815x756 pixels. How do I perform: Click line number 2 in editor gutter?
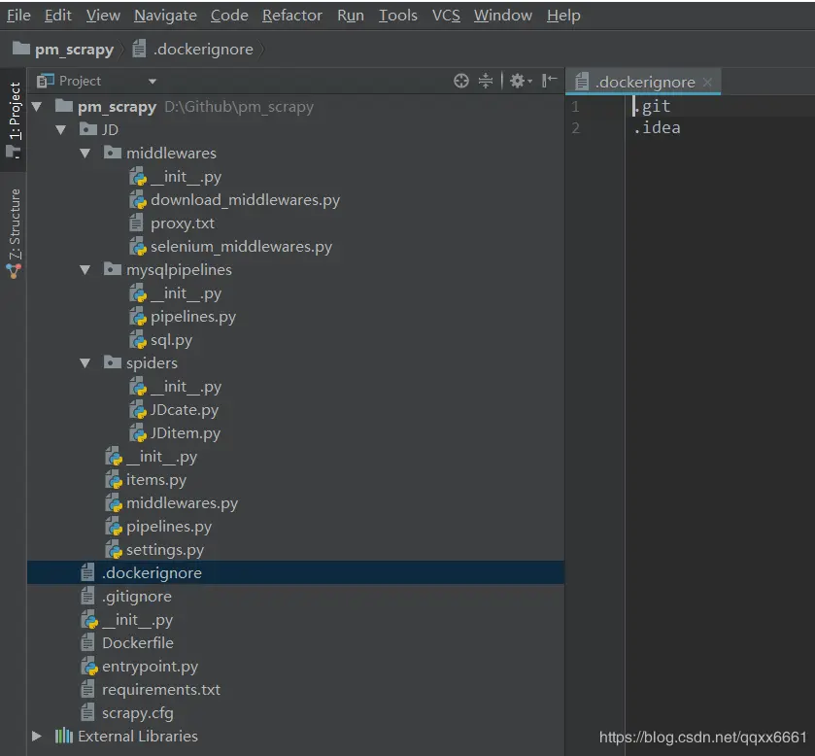(575, 128)
